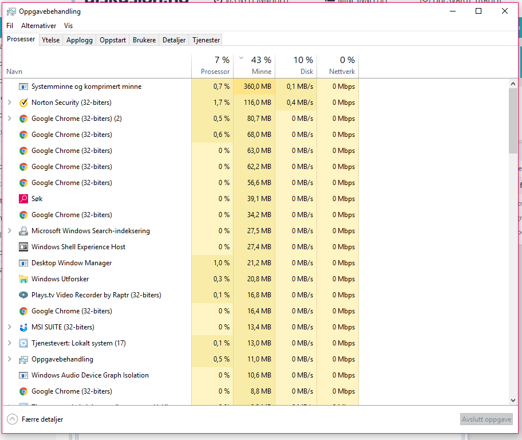
Task: Click the Windows Shell Experience Host icon
Action: tap(23, 247)
